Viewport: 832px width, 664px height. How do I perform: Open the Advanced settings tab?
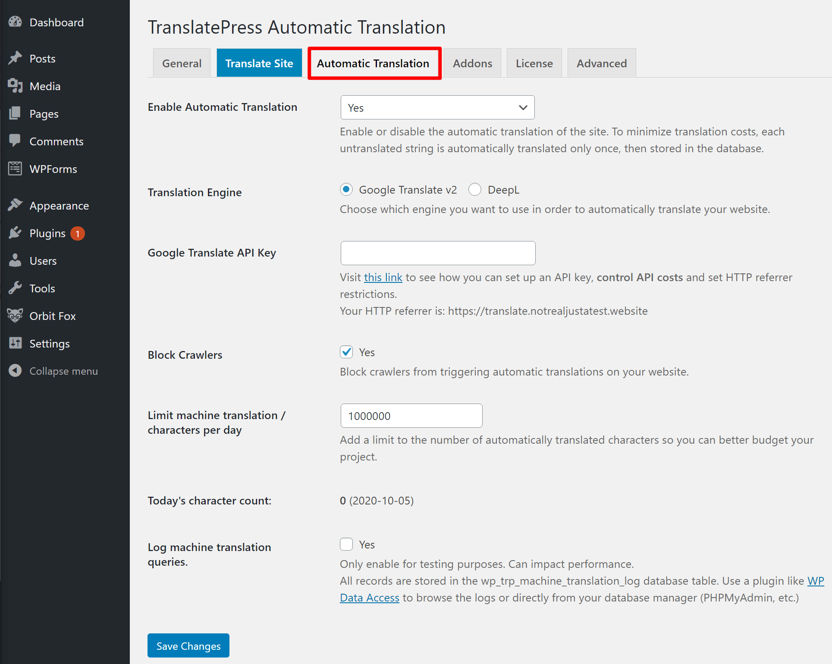[602, 63]
